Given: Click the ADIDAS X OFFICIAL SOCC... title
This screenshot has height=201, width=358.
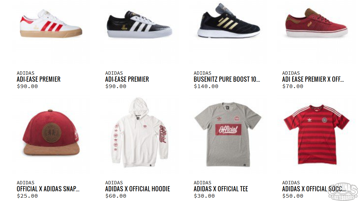Looking at the screenshot, I should [314, 189].
